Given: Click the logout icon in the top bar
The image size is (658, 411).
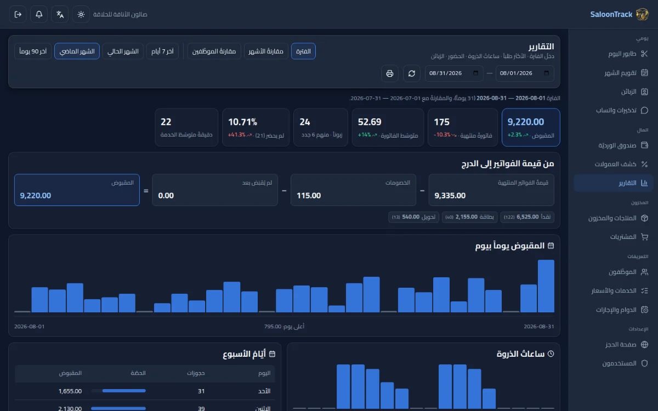Looking at the screenshot, I should (18, 14).
